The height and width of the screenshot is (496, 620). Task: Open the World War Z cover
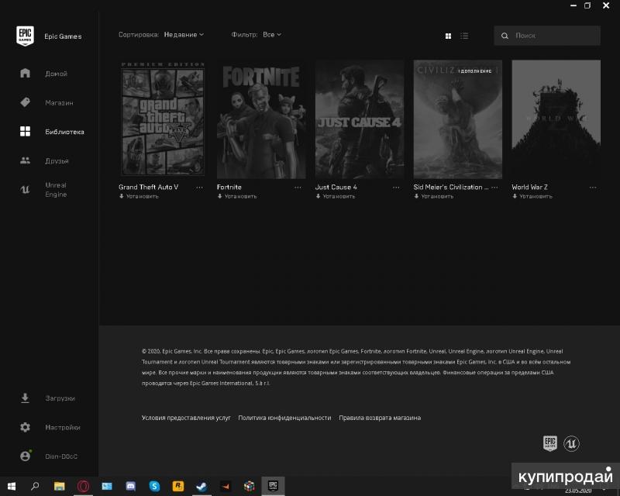[556, 119]
